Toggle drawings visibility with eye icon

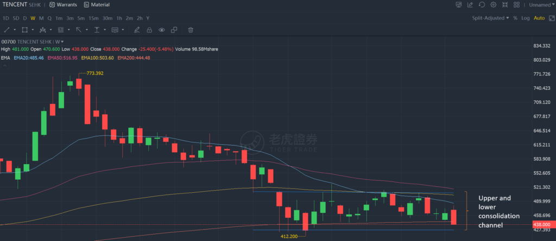pos(162,30)
